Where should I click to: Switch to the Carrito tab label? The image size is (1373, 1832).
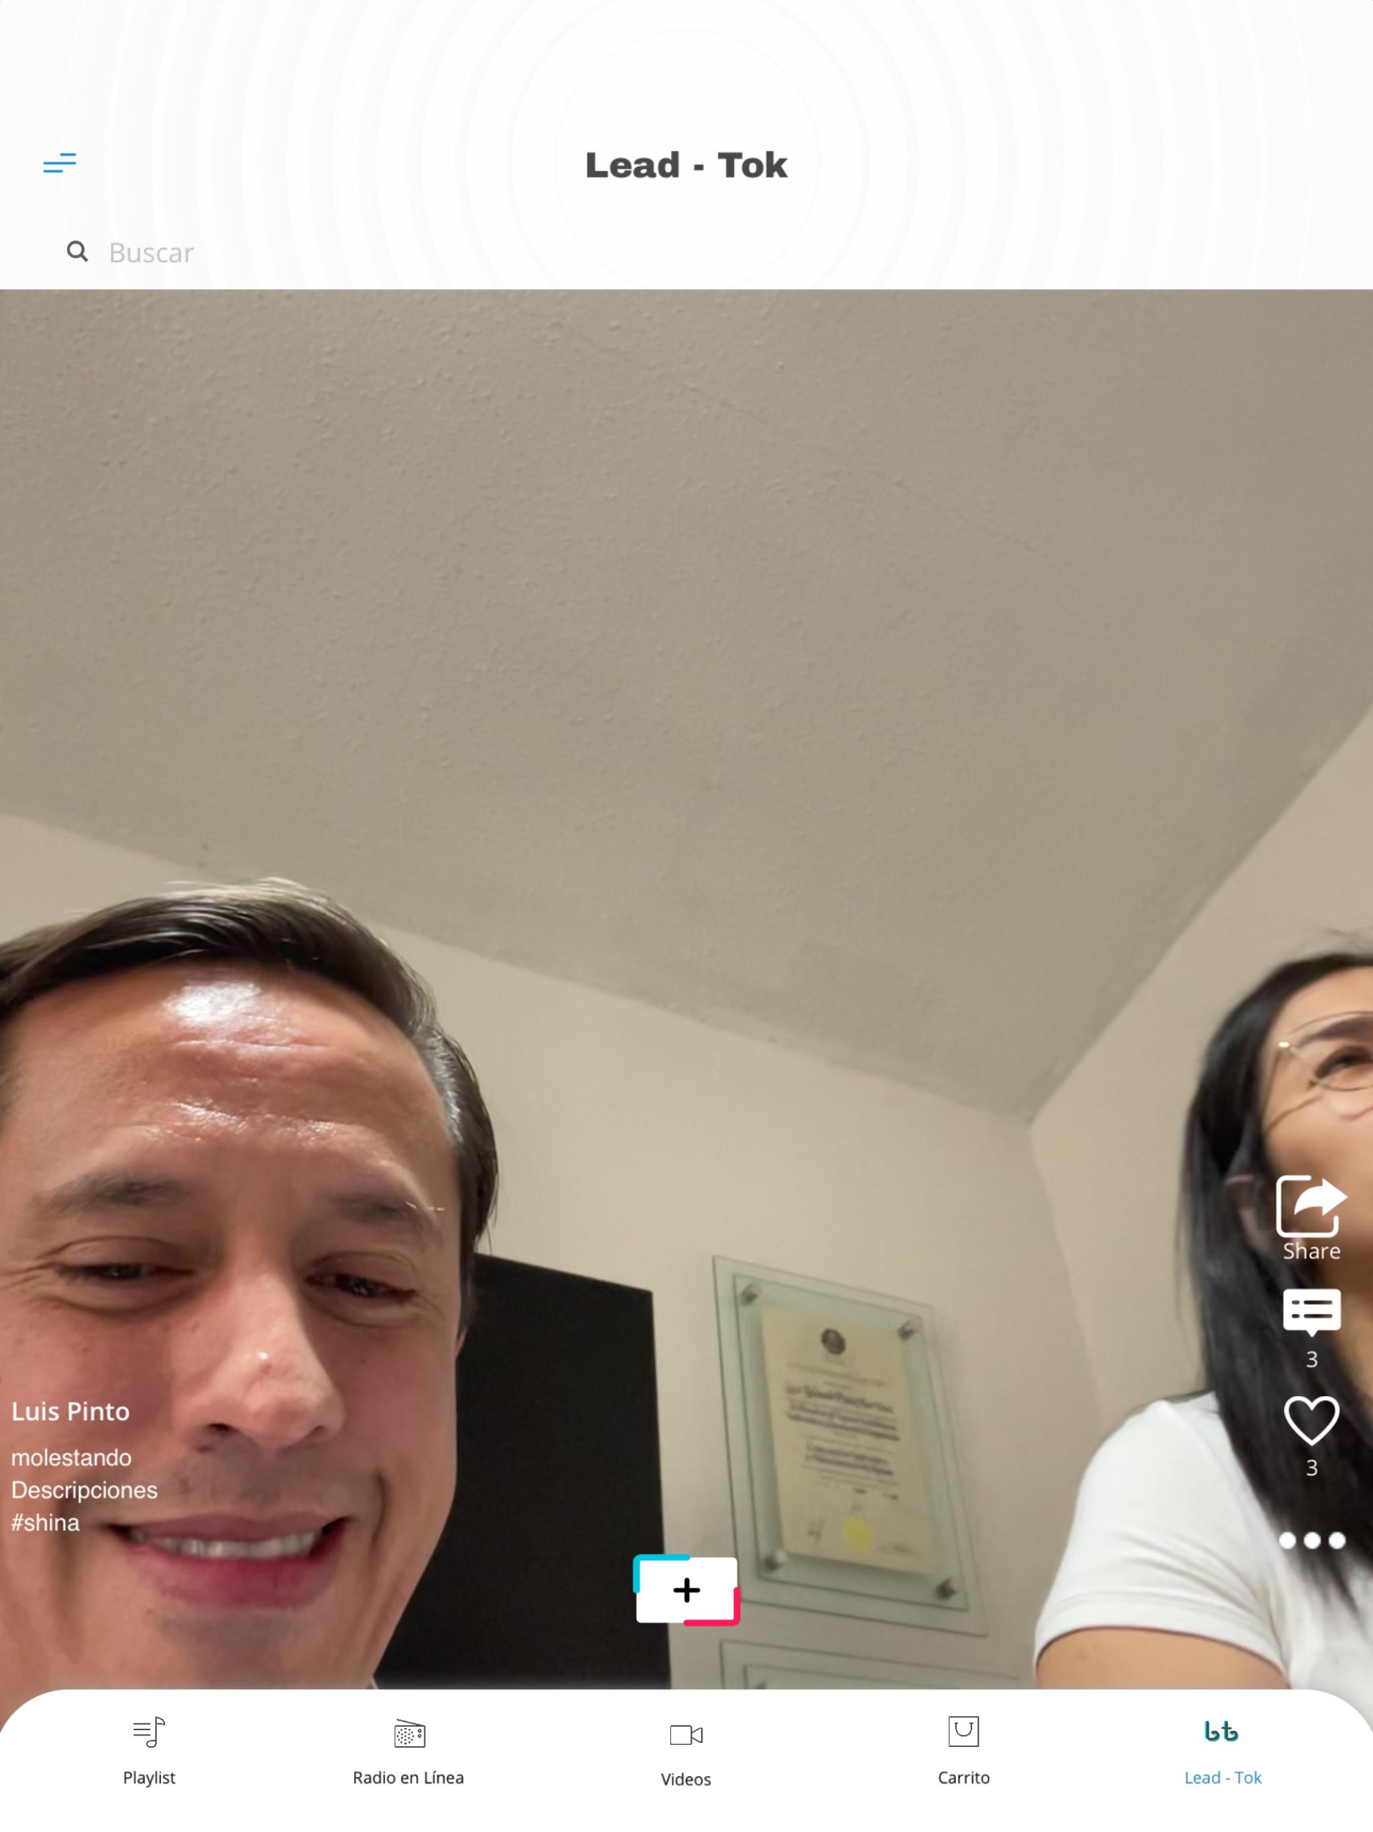click(963, 1777)
